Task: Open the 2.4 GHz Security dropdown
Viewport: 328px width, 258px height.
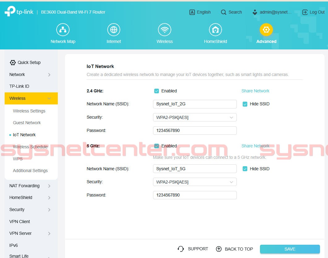Action: pyautogui.click(x=195, y=117)
